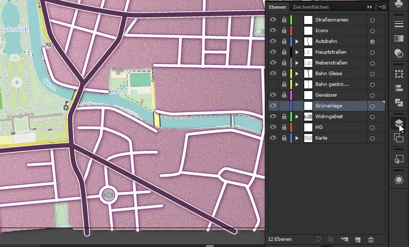The height and width of the screenshot is (247, 409).
Task: Click the Make Clipping Mask icon
Action: 331,239
